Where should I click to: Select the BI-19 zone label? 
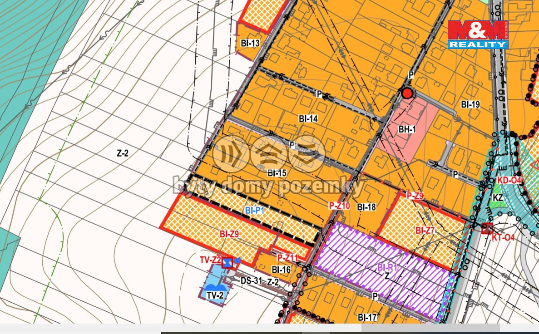coord(470,104)
